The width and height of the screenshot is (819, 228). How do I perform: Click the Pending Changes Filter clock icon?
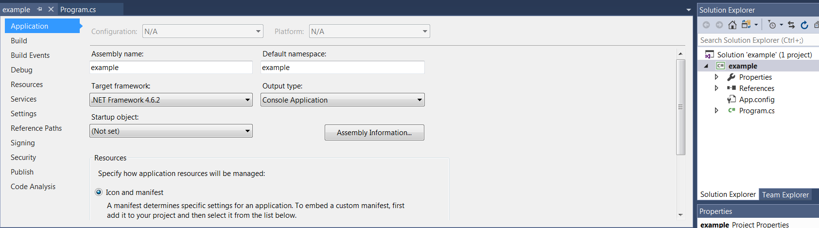(772, 25)
